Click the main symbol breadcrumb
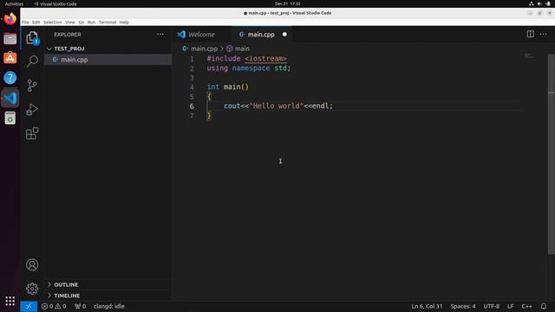The width and height of the screenshot is (555, 312). click(x=238, y=49)
